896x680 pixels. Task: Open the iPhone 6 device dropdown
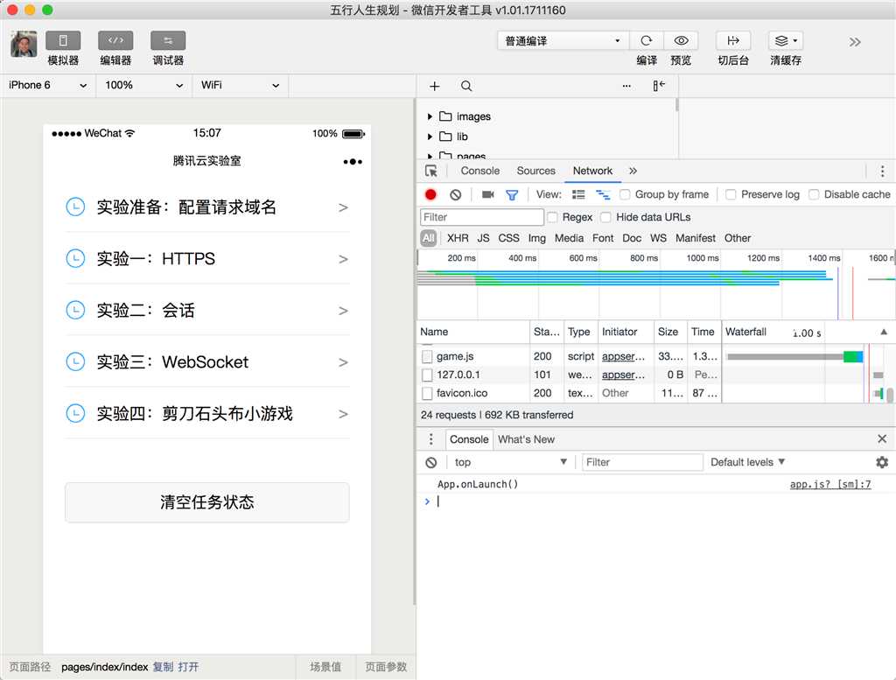click(x=48, y=85)
